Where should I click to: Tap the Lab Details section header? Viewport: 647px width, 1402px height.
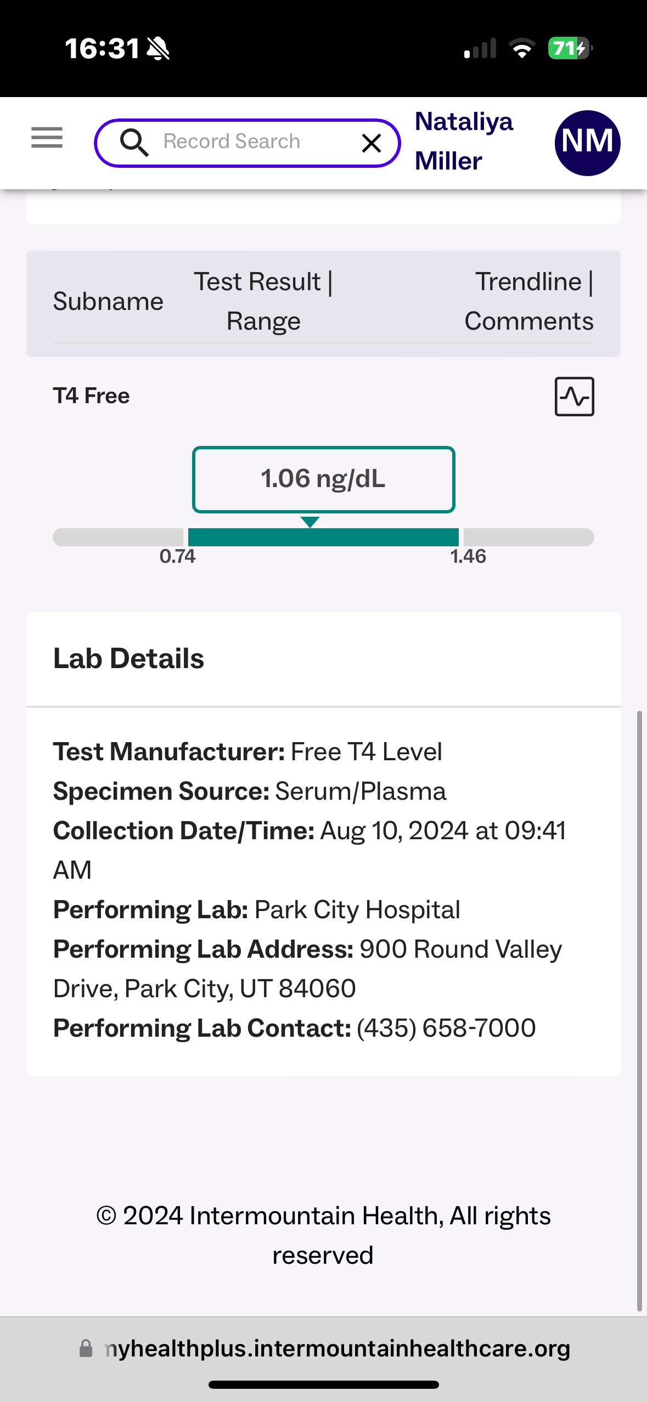pyautogui.click(x=129, y=658)
